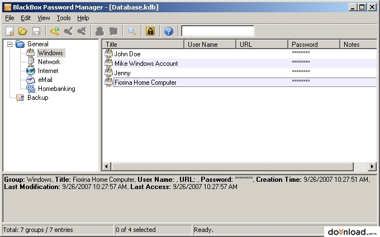Click the icon beside Mike Windows Account
The image size is (380, 237).
coord(108,63)
